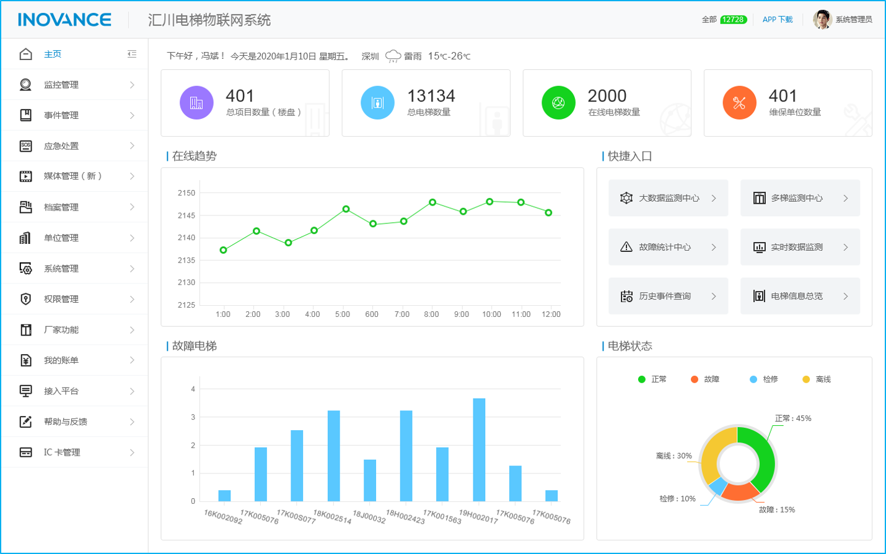This screenshot has width=886, height=554.
Task: Click the purple building icon for total projects
Action: click(x=196, y=103)
